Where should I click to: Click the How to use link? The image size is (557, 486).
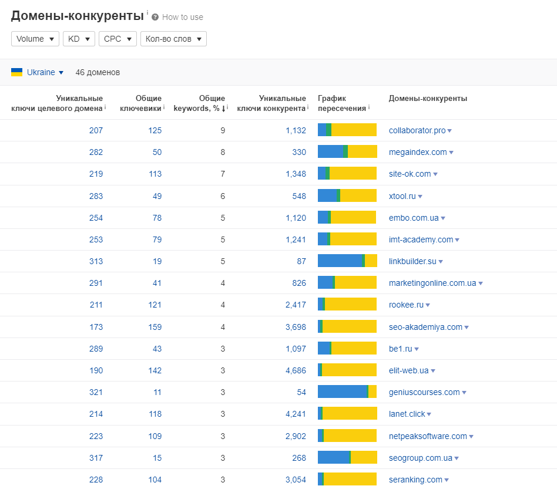(x=183, y=17)
